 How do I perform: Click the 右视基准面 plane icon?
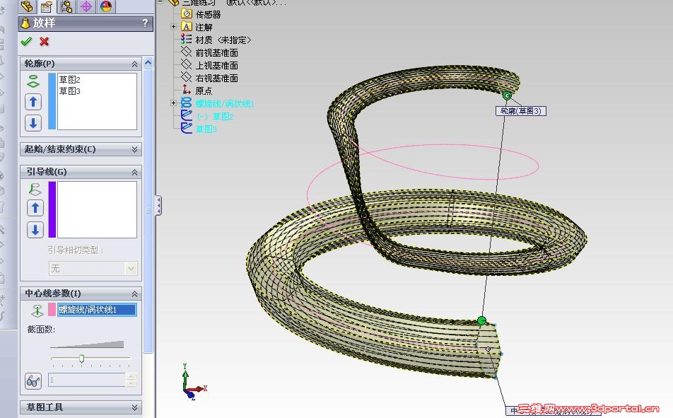(187, 77)
